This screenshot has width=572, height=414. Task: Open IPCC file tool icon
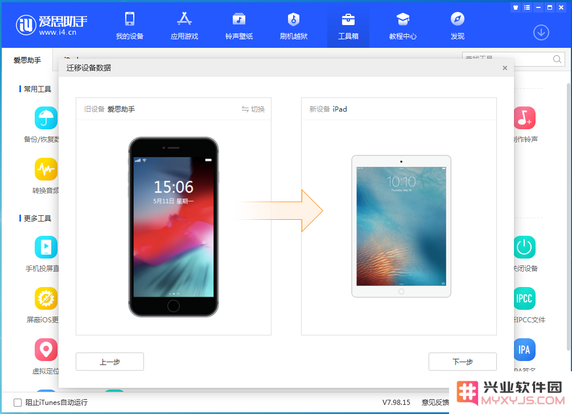pos(525,298)
